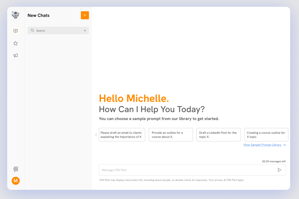This screenshot has width=299, height=199.
Task: Click the feedback chat icon above the avatar
Action: click(x=15, y=169)
